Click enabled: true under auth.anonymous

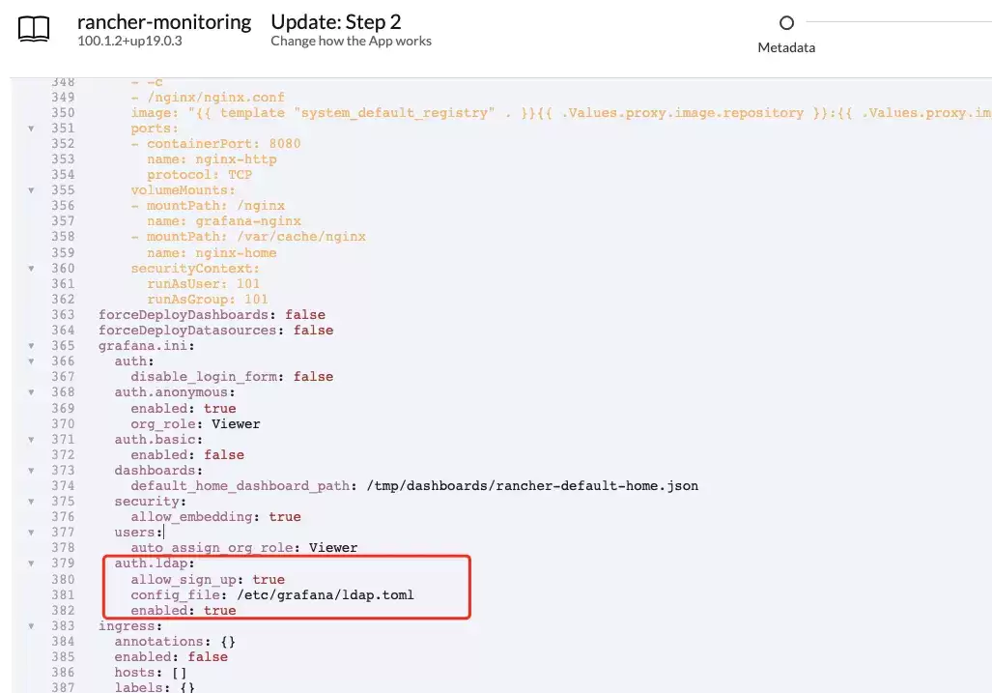point(184,408)
